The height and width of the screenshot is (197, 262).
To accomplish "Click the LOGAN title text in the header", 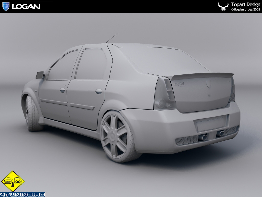I will (x=26, y=7).
